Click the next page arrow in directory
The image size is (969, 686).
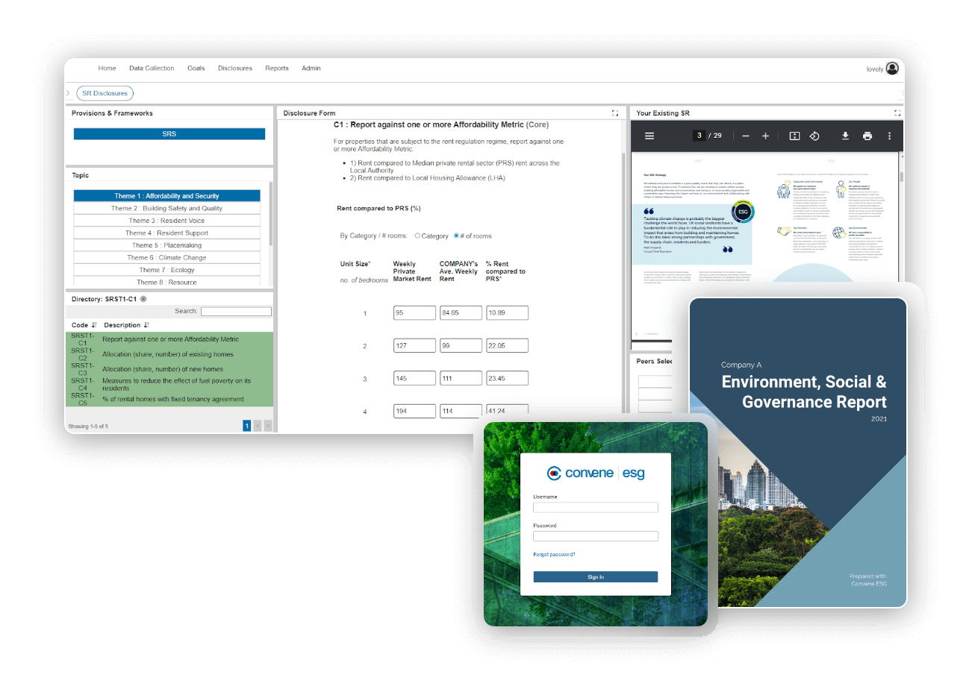tap(268, 426)
